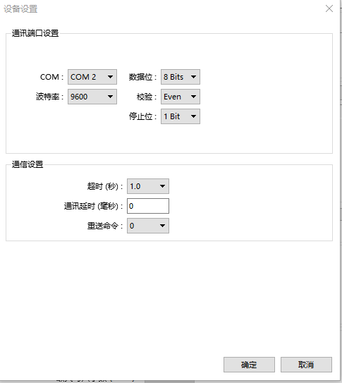The height and width of the screenshot is (383, 342).
Task: Open the 波特率 dropdown showing 9600
Action: click(x=92, y=97)
